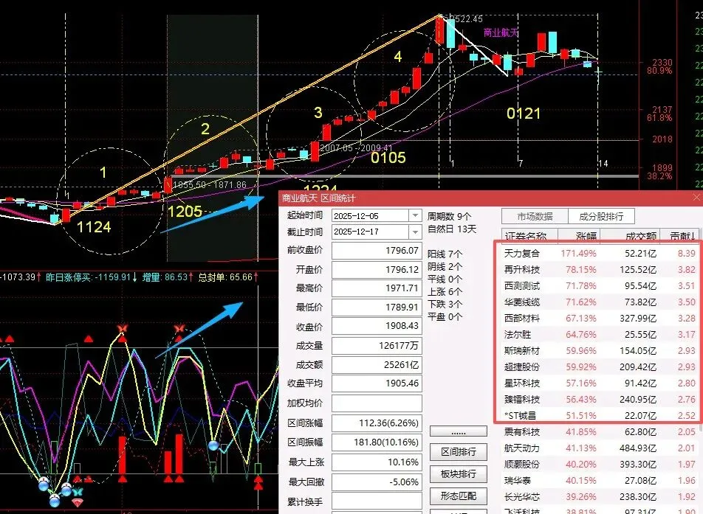Screen dimensions: 703x514
Task: Click the 商业航天 label on the chart
Action: [501, 32]
